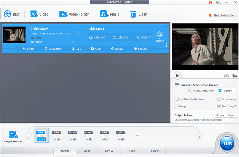
Task: Open the Effect tool
Action: coord(29,49)
